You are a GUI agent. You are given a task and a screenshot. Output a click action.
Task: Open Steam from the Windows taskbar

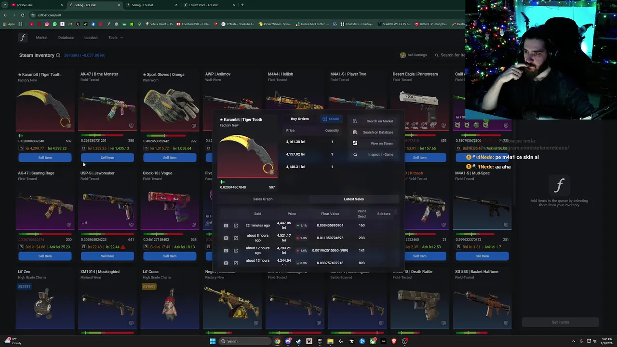pyautogui.click(x=298, y=341)
